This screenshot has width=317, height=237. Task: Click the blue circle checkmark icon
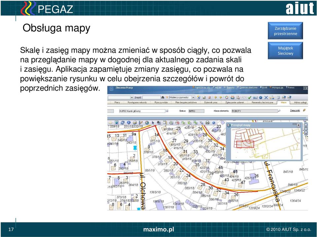click(x=261, y=97)
